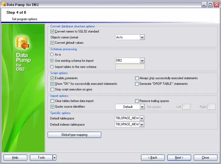Minimize the Data Pump window
The width and height of the screenshot is (221, 164).
pyautogui.click(x=204, y=5)
